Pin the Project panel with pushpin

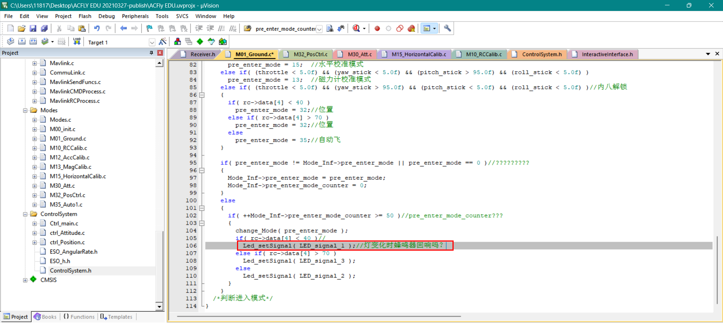coord(151,53)
